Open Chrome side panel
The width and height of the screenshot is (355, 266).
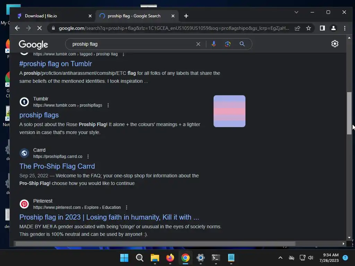[322, 28]
